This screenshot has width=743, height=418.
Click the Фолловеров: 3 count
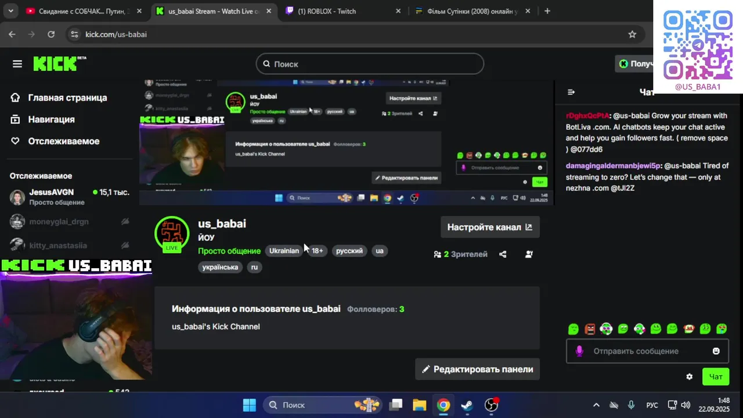(376, 309)
